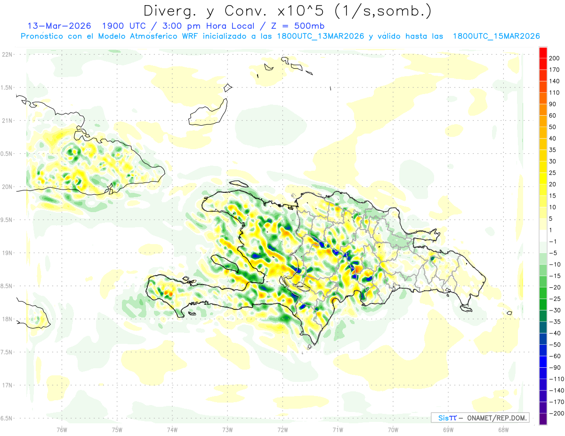This screenshot has width=565, height=436.
Task: Click the 20N latitude label
Action: (x=7, y=187)
